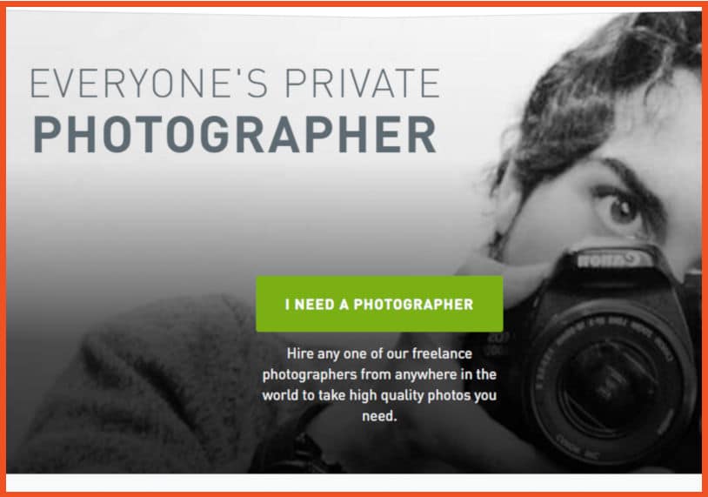This screenshot has height=497, width=708.
Task: Click the white strip below the hero image
Action: pyautogui.click(x=354, y=482)
